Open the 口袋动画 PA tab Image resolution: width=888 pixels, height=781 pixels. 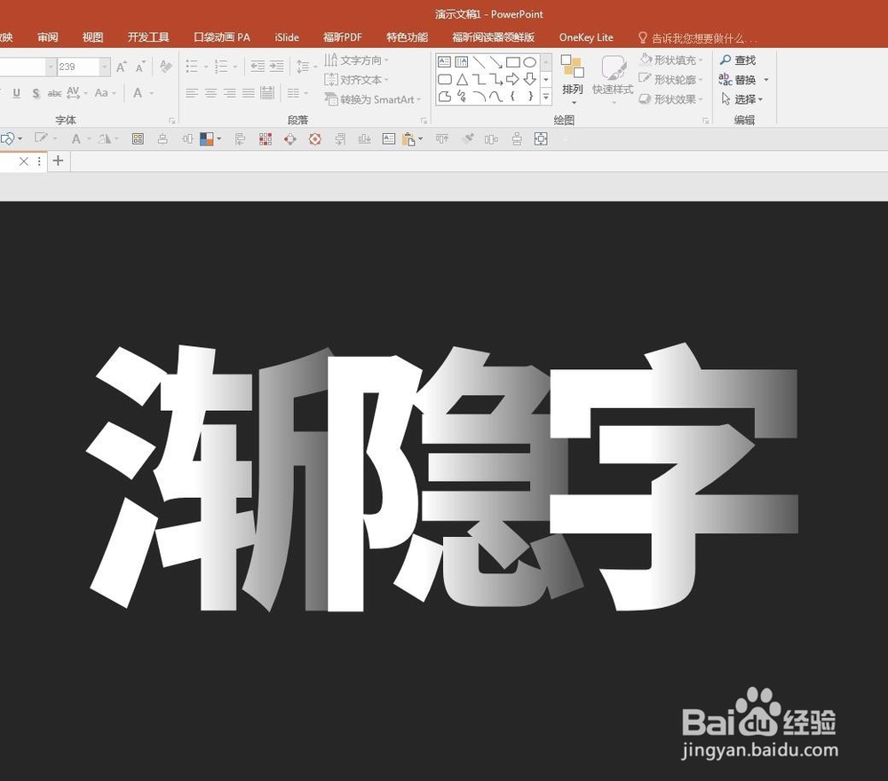pos(222,37)
